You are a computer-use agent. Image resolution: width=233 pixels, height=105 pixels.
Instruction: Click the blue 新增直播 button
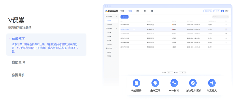[125, 17]
